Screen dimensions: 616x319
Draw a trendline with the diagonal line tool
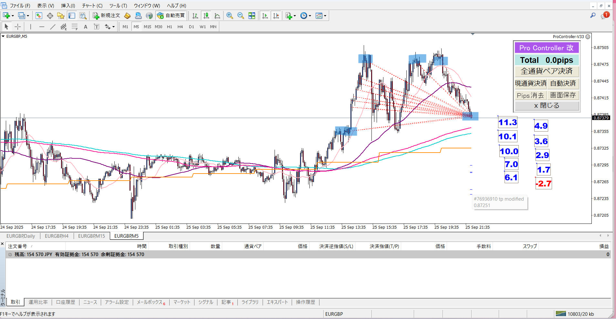pyautogui.click(x=53, y=27)
